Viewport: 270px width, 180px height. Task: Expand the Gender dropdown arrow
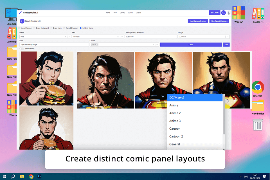(x=69, y=37)
